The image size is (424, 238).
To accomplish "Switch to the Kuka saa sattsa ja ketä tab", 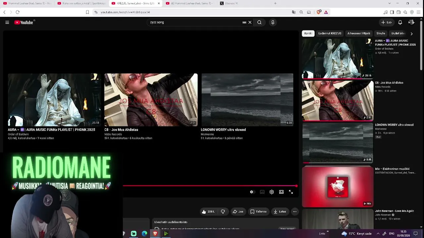I will [x=81, y=3].
